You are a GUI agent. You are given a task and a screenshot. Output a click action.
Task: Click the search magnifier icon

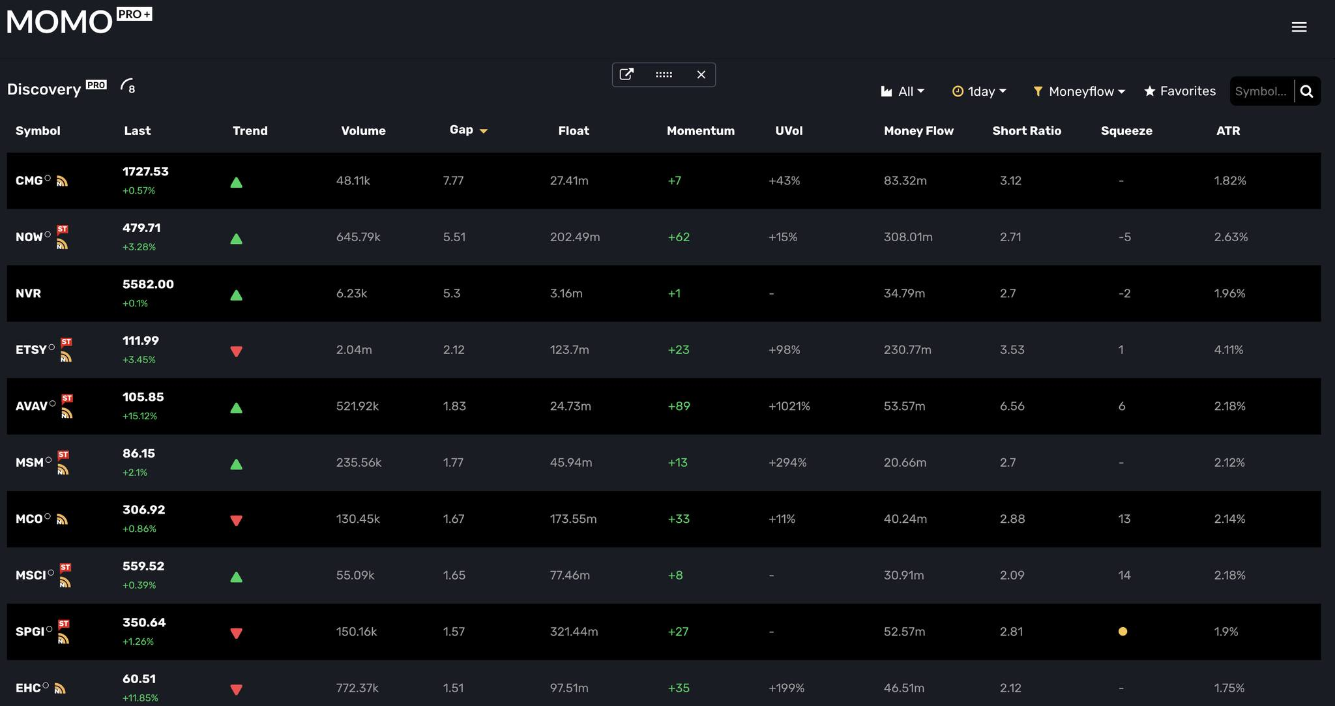click(1306, 91)
